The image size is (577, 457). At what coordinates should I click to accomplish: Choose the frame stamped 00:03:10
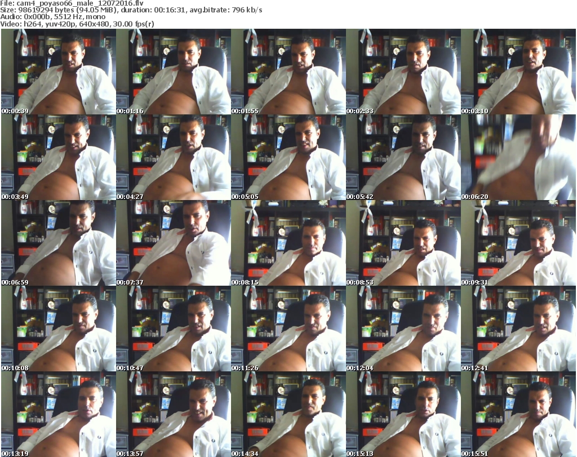pyautogui.click(x=518, y=72)
